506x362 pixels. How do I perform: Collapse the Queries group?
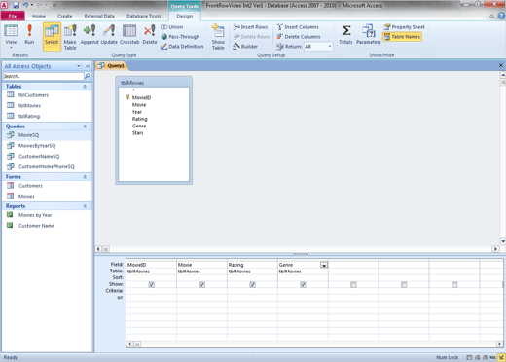85,127
